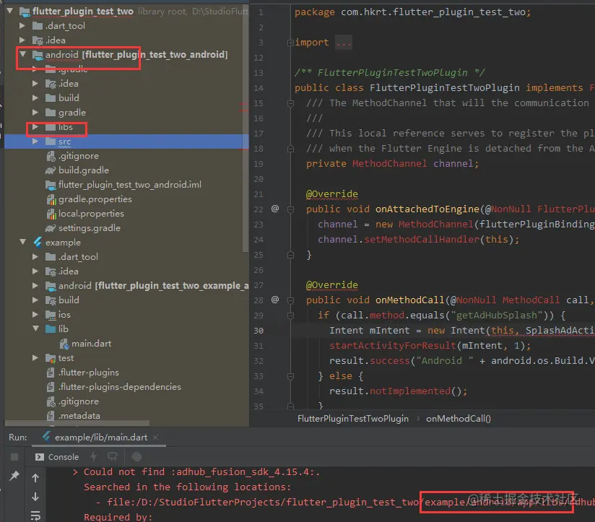Expand the test folder
Image resolution: width=595 pixels, height=522 pixels.
tap(35, 357)
